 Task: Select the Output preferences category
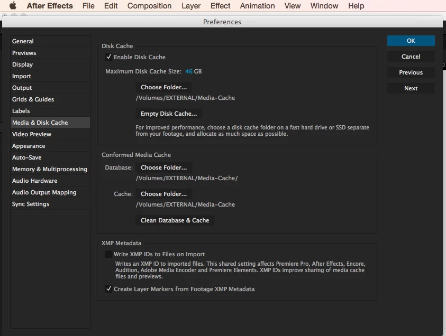coord(50,88)
